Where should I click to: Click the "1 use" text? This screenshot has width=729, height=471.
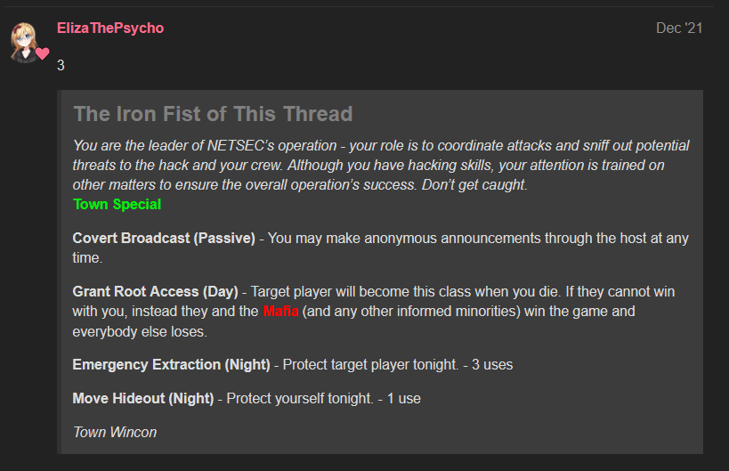[x=404, y=399]
